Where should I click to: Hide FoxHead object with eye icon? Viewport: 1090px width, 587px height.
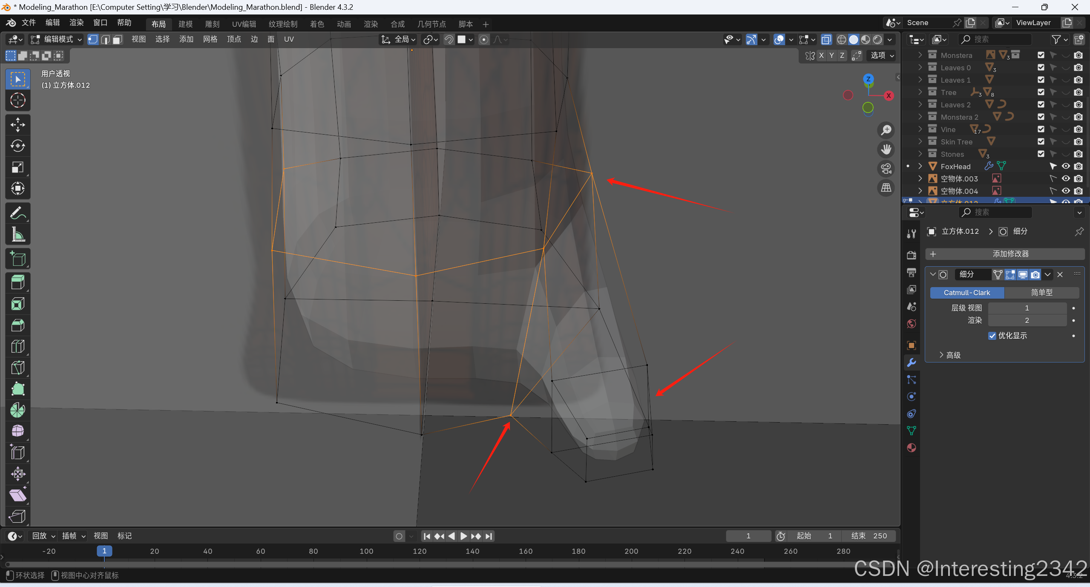coord(1066,166)
